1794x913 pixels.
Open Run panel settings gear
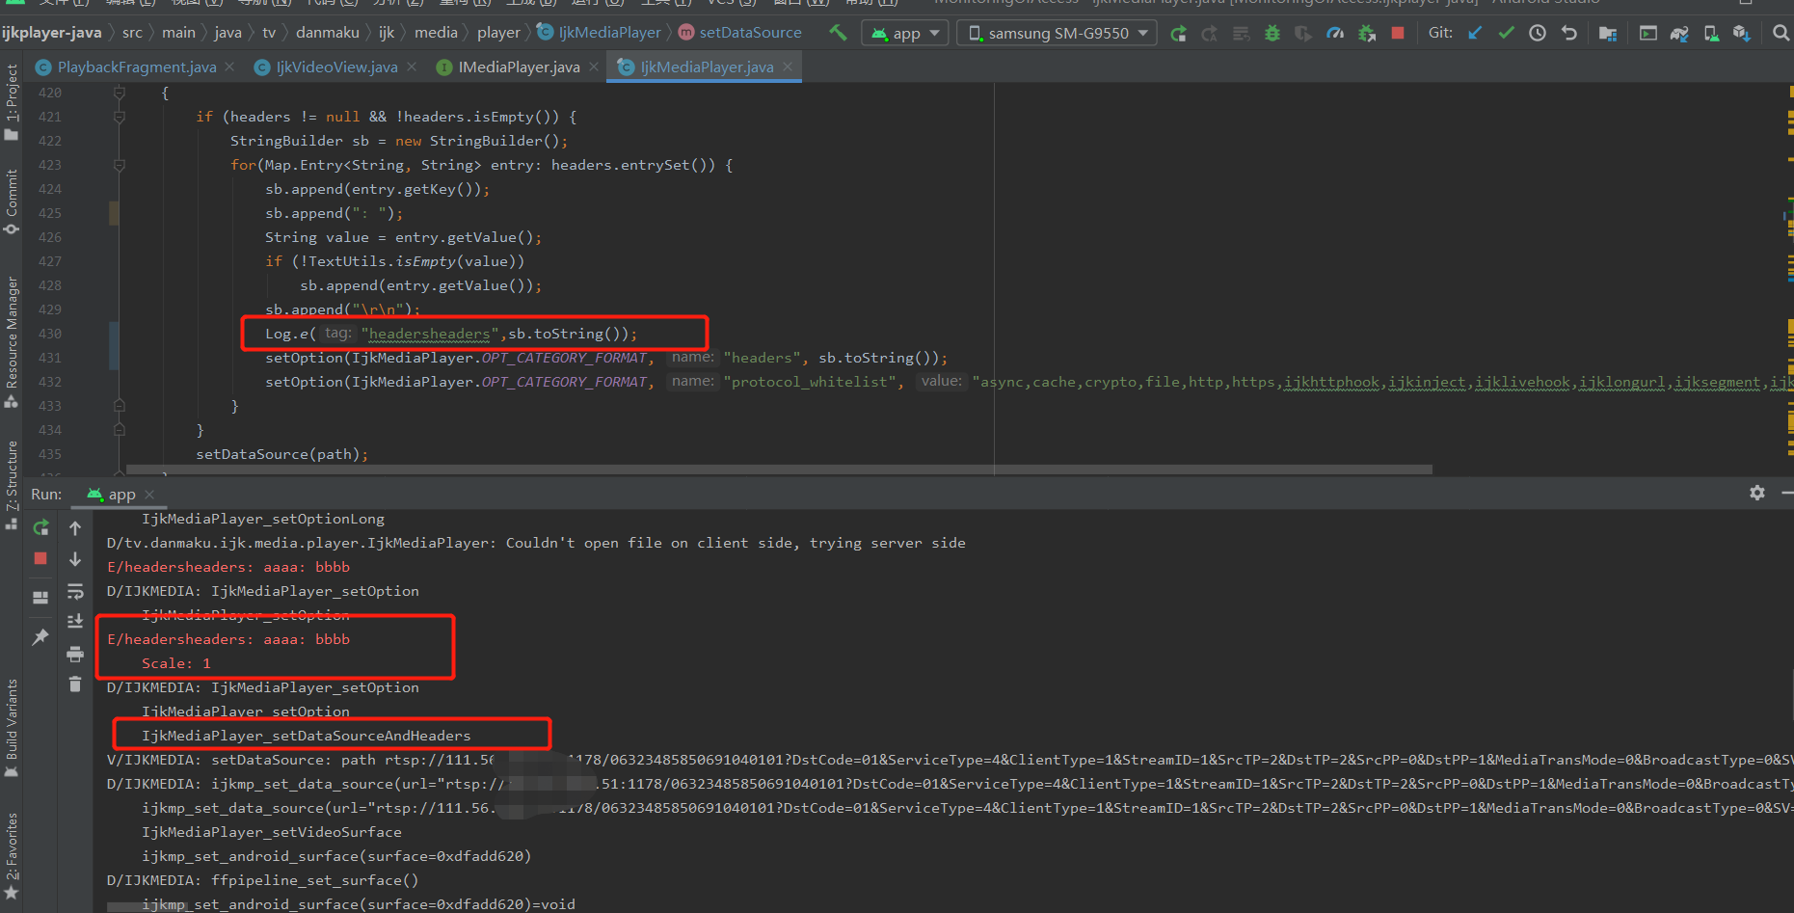[x=1757, y=493]
